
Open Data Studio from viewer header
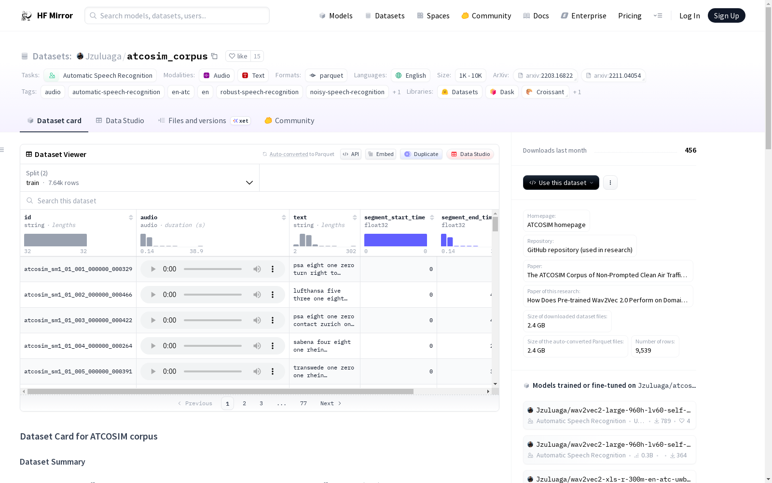point(470,154)
